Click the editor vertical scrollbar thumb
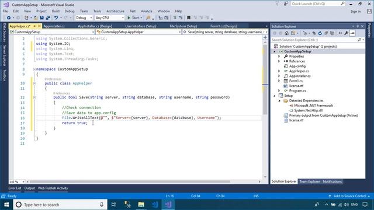The height and width of the screenshot is (210, 374). tap(265, 80)
